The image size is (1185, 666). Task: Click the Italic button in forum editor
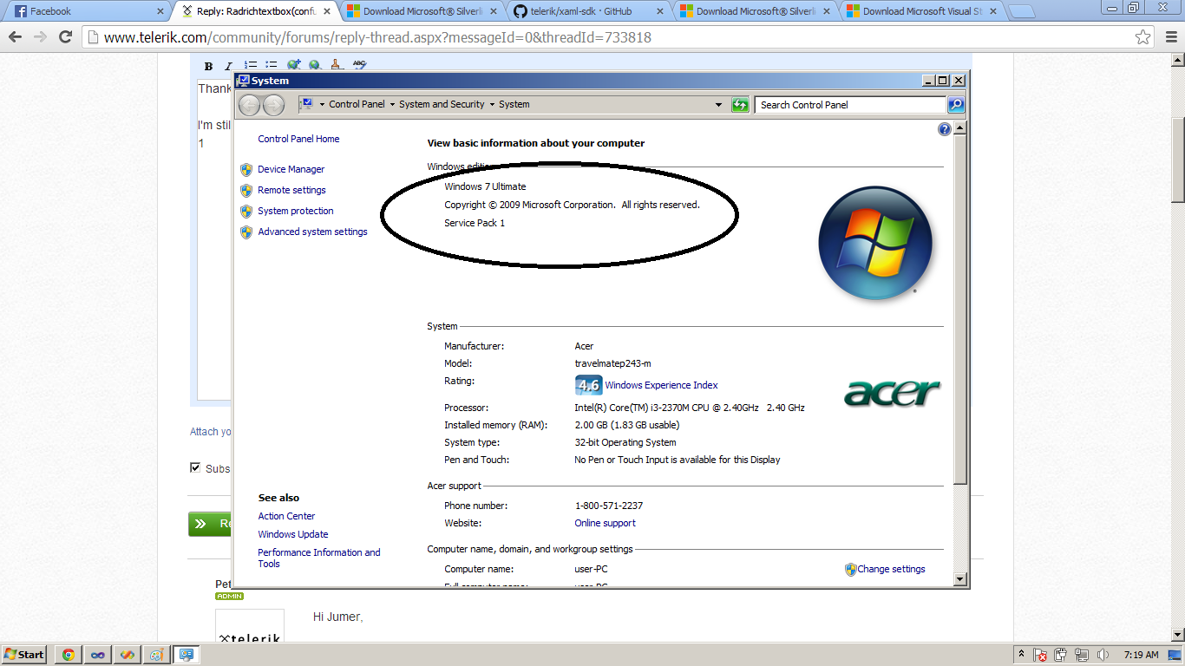point(228,66)
